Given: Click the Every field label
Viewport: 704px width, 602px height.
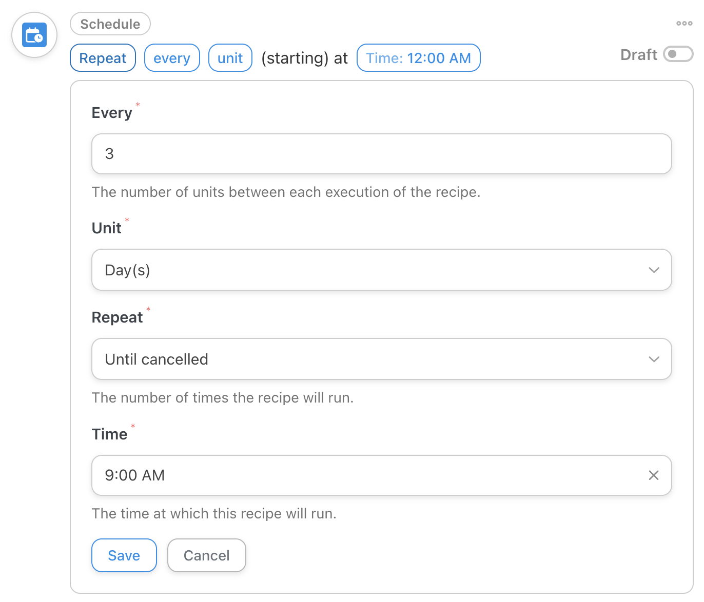Looking at the screenshot, I should pyautogui.click(x=112, y=113).
